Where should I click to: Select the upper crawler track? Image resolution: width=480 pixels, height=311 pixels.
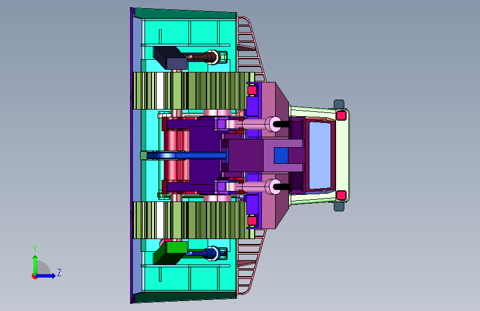click(194, 91)
